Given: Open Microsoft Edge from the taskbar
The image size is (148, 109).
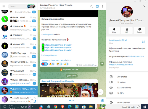Looking at the screenshot, I should [x=70, y=107].
